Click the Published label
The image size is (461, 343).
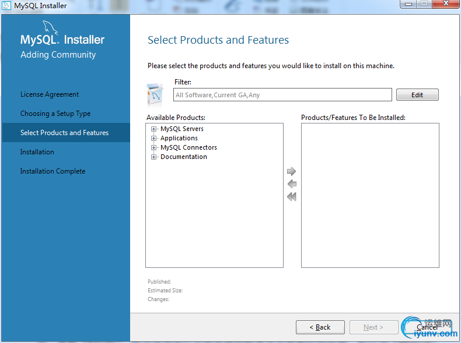pos(159,282)
